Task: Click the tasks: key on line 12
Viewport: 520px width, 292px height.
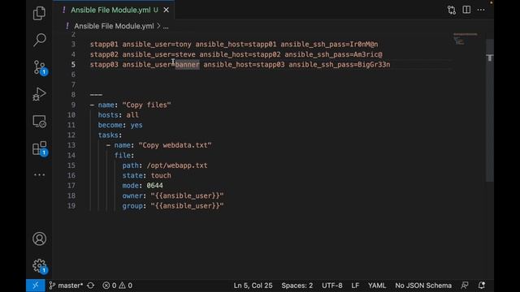Action: coord(110,135)
